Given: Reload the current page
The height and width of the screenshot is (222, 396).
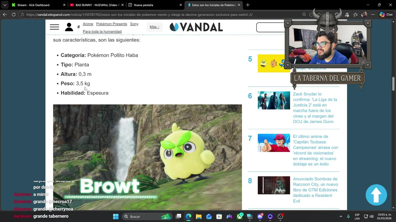Looking at the screenshot, I should (14, 14).
